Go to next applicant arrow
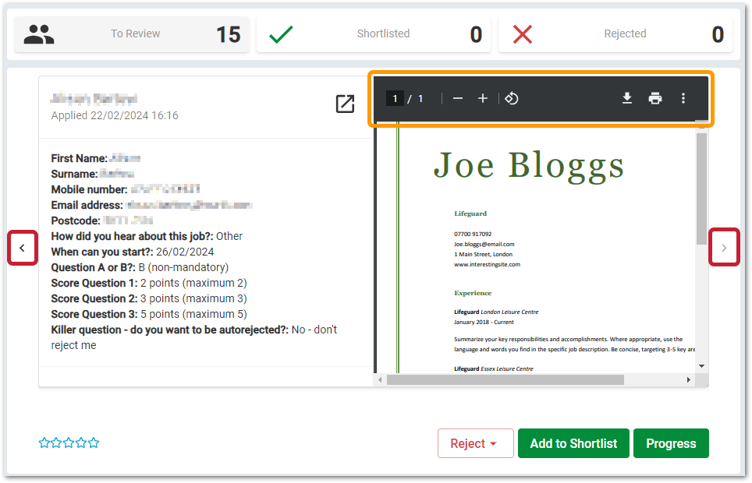The width and height of the screenshot is (752, 483). coord(724,249)
